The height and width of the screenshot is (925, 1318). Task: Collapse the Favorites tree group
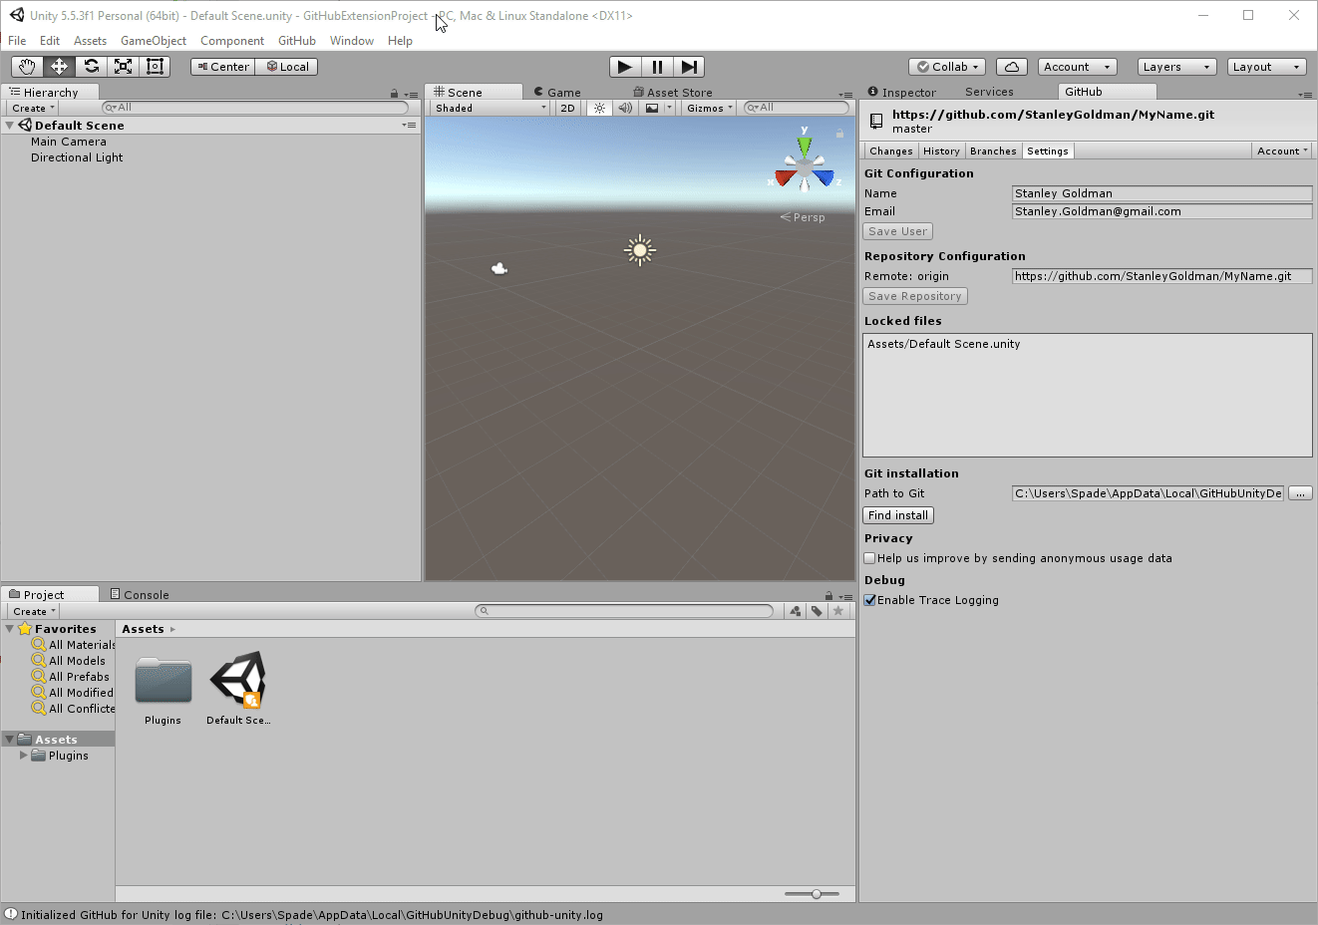10,629
